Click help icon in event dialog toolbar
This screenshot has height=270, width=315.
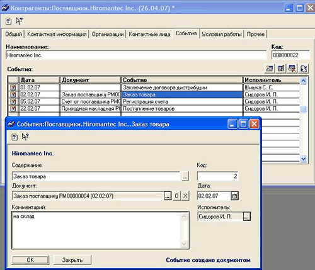click(14, 137)
